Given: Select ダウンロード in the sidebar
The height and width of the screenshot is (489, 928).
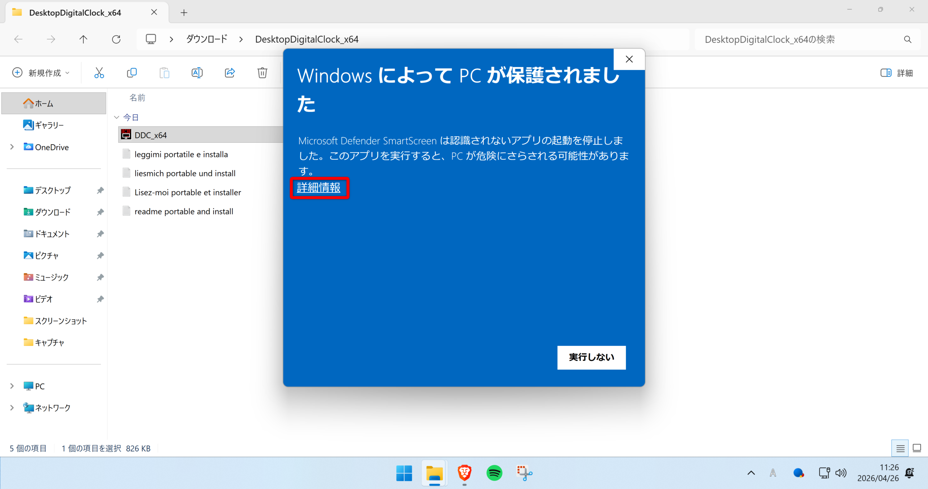Looking at the screenshot, I should pos(53,212).
